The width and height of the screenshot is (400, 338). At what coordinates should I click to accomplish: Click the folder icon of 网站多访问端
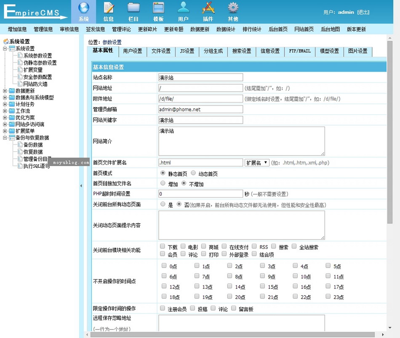(x=12, y=124)
